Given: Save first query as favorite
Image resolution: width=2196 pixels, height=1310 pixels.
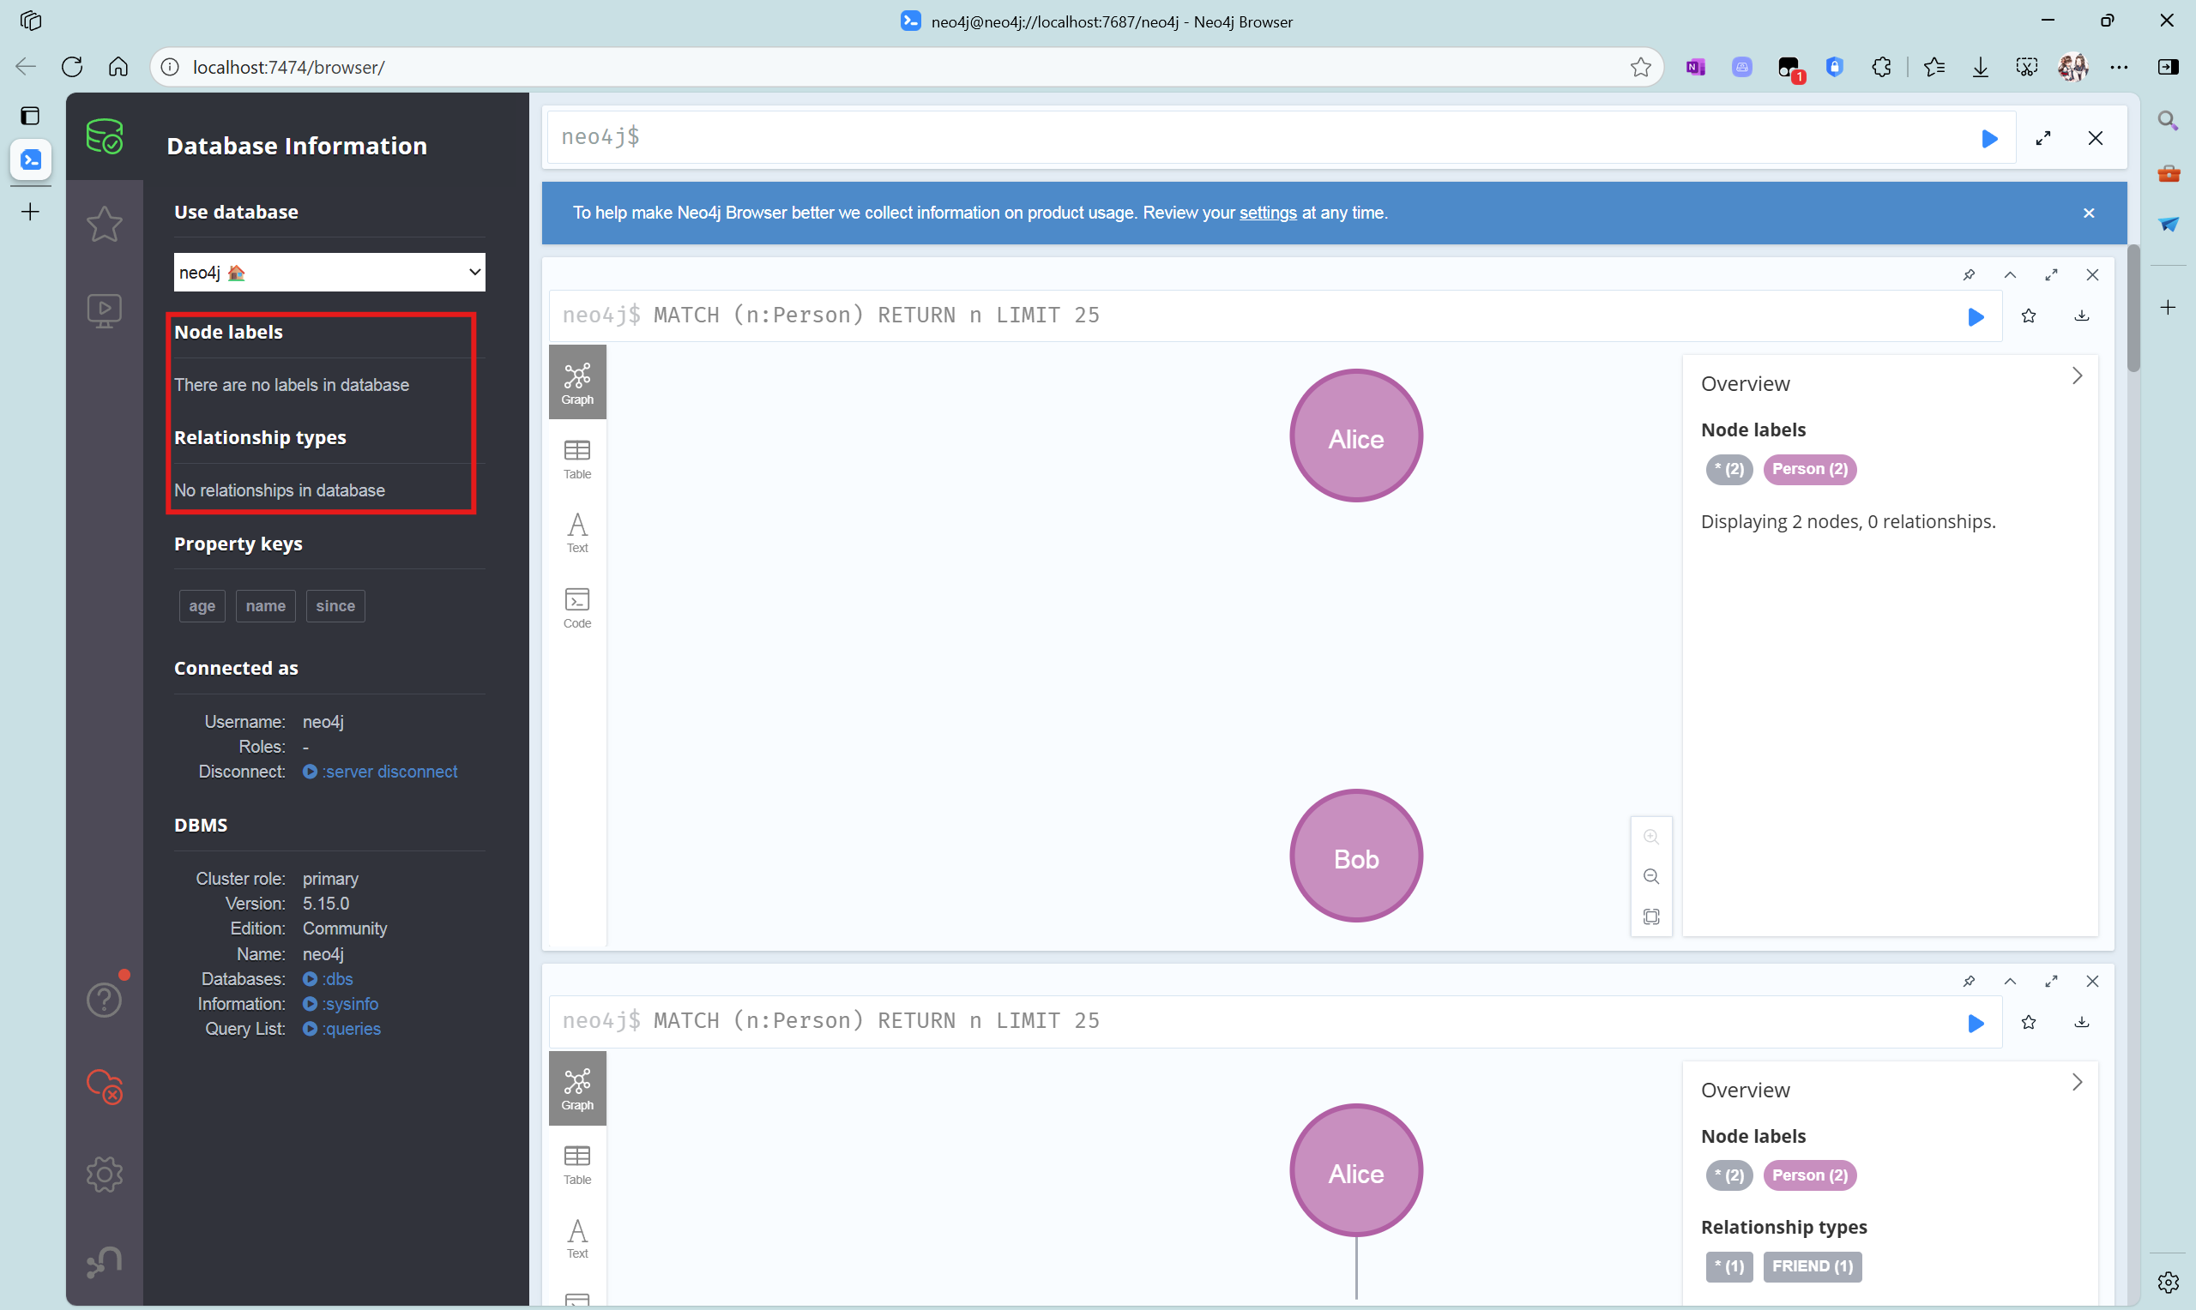Looking at the screenshot, I should (x=2028, y=316).
